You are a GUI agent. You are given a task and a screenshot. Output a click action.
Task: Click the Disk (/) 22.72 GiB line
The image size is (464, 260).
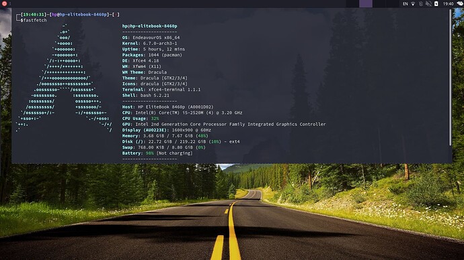coord(181,141)
